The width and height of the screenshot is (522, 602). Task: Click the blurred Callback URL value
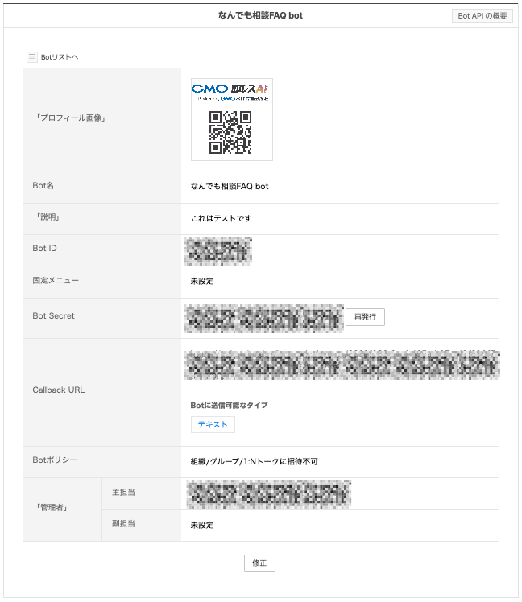pos(342,365)
